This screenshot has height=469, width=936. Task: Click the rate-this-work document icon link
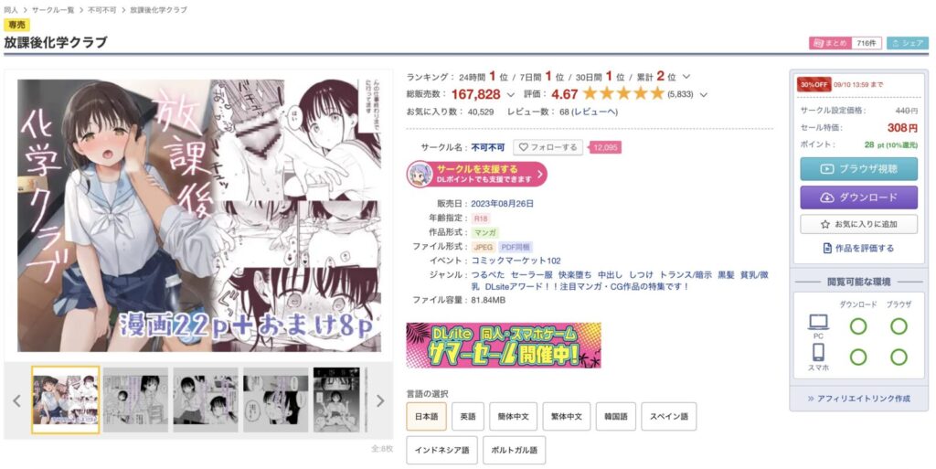[x=858, y=249]
